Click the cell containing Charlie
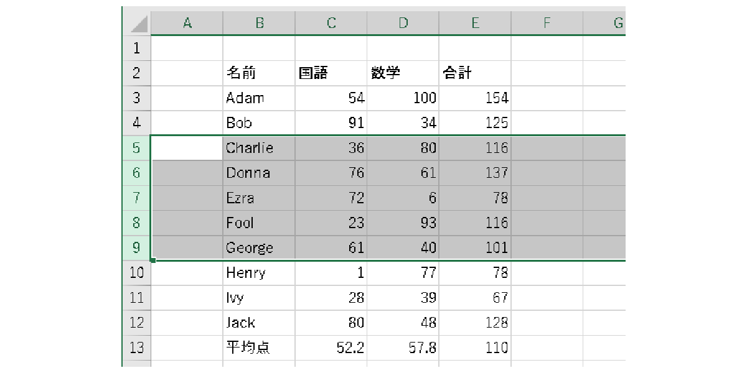Screen dimensions: 747x373 259,148
